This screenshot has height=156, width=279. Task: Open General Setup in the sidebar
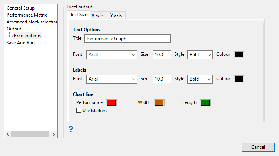20,8
